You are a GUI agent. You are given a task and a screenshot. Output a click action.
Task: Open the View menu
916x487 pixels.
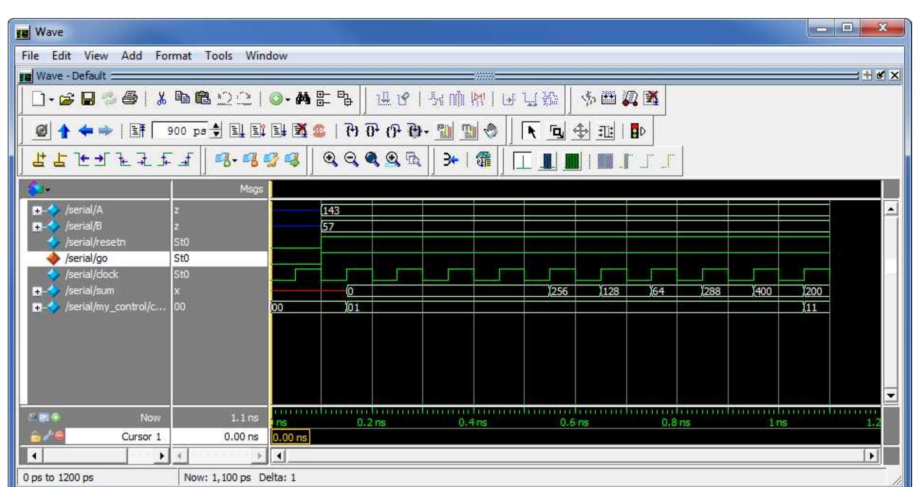(x=96, y=56)
